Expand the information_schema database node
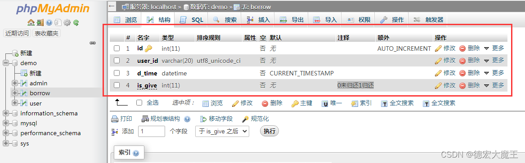 (x=5, y=113)
